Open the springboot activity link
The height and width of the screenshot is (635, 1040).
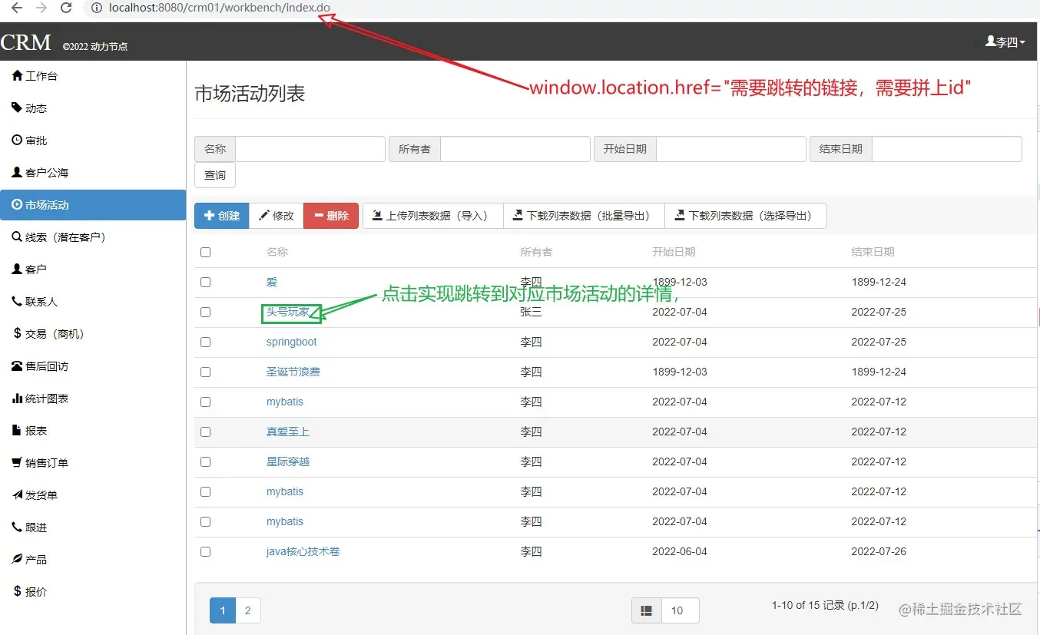pos(292,342)
